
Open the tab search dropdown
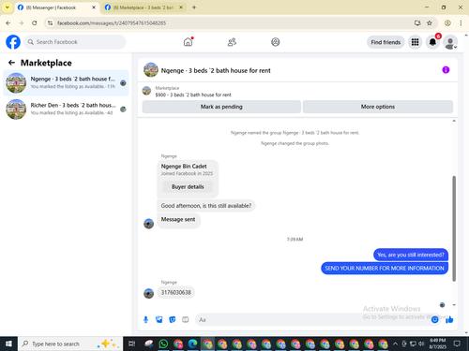coord(7,7)
